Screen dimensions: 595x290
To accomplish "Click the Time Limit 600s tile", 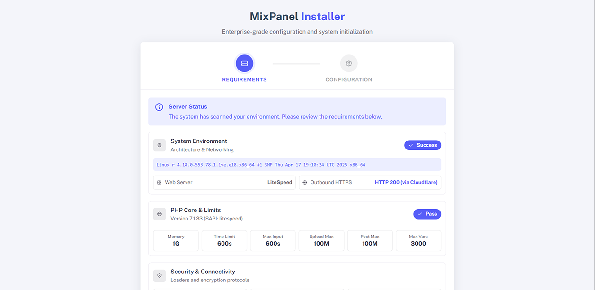I will click(224, 240).
